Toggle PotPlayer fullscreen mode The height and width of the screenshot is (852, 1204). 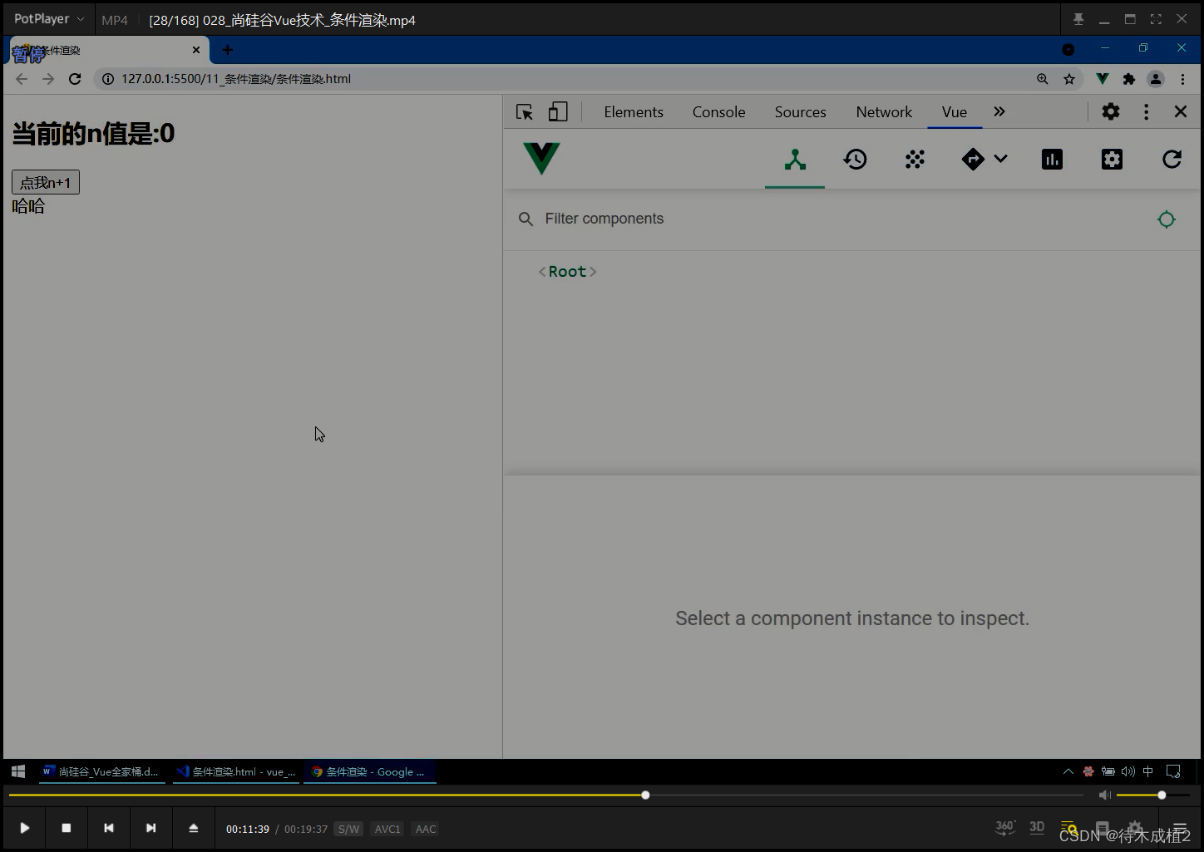click(x=1156, y=19)
